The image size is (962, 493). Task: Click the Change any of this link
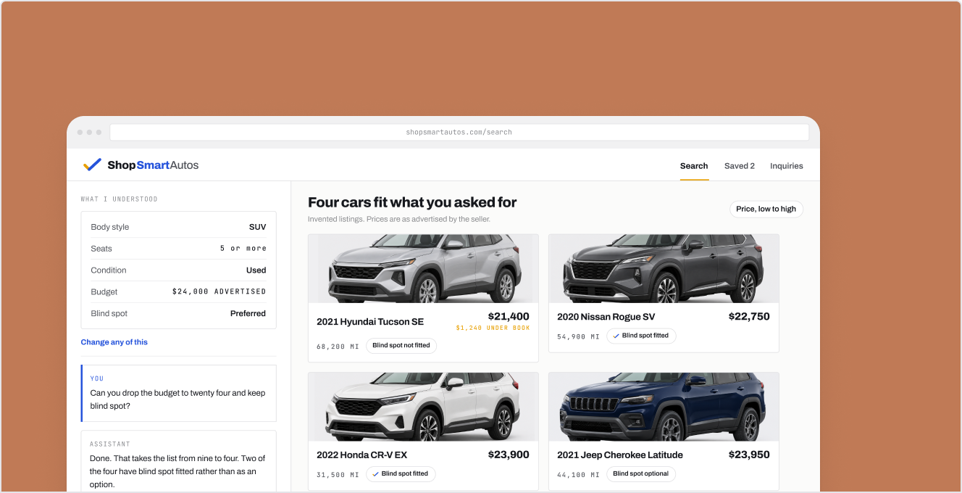point(114,342)
